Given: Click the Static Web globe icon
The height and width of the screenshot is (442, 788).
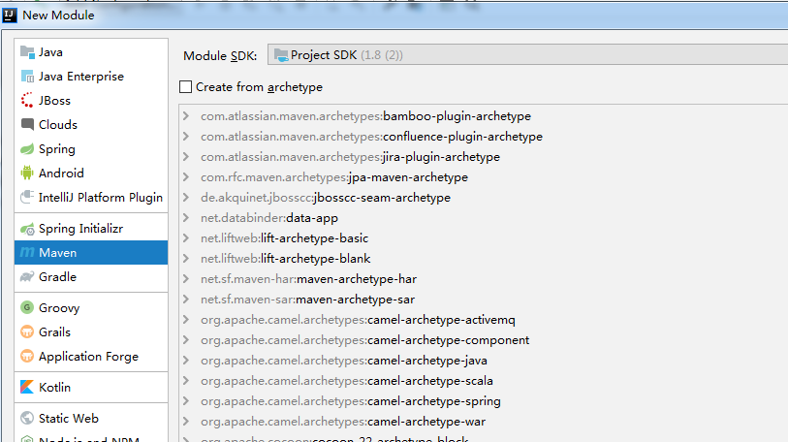Looking at the screenshot, I should point(27,418).
